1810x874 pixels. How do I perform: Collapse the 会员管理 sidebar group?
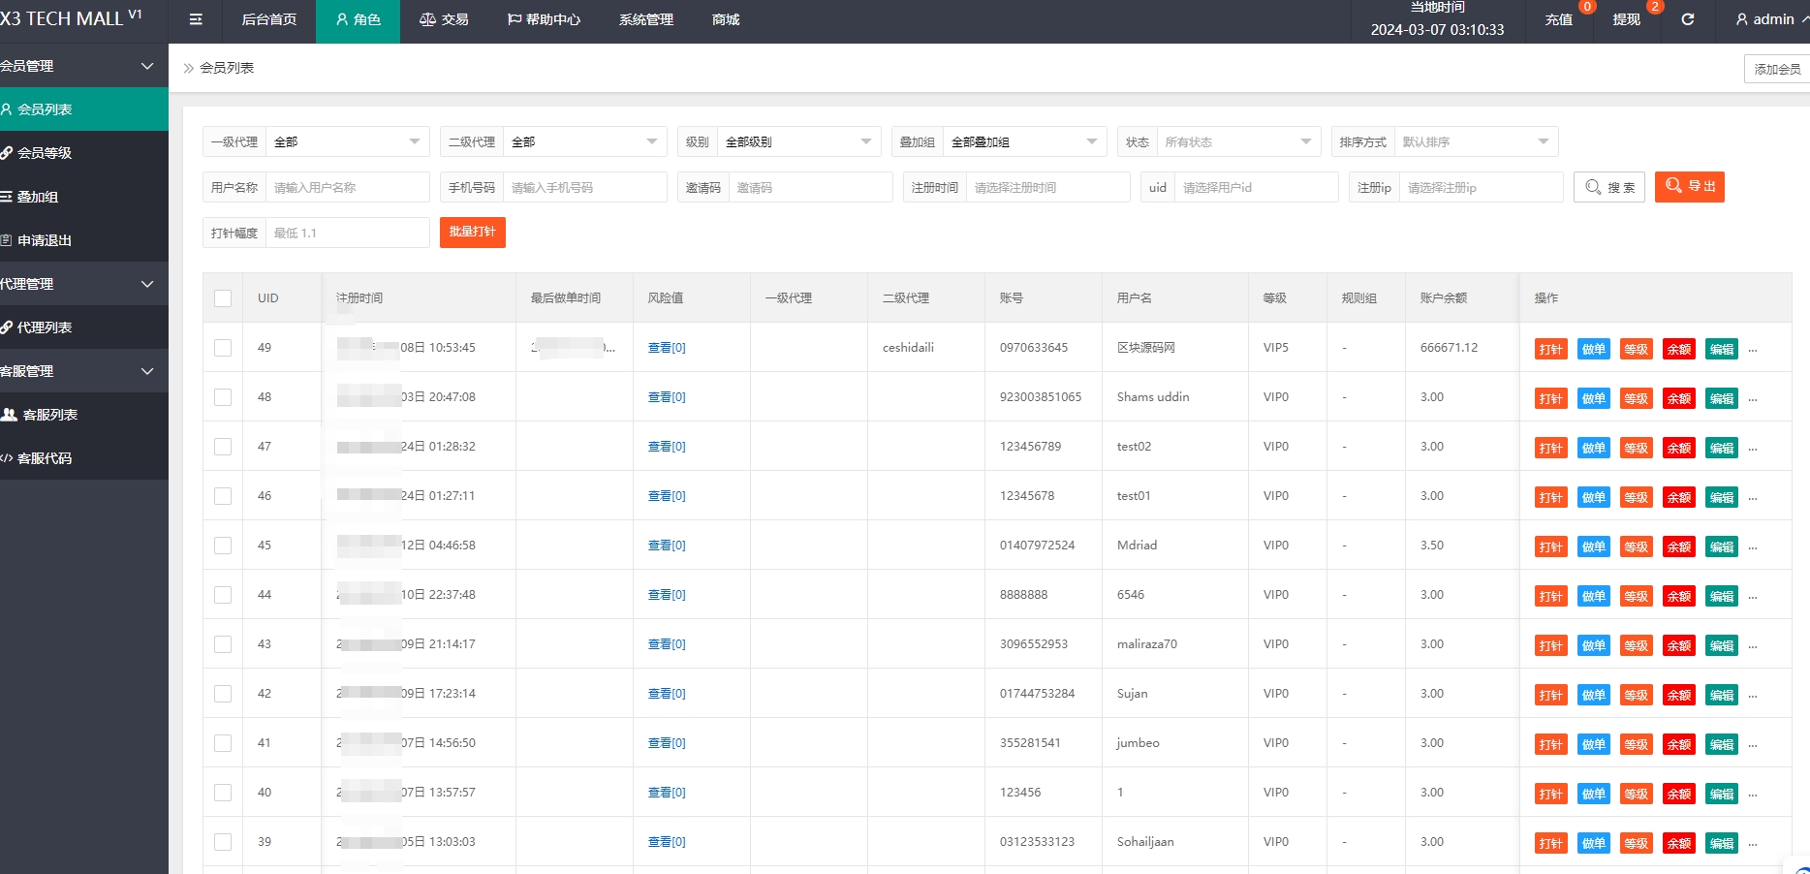click(84, 66)
